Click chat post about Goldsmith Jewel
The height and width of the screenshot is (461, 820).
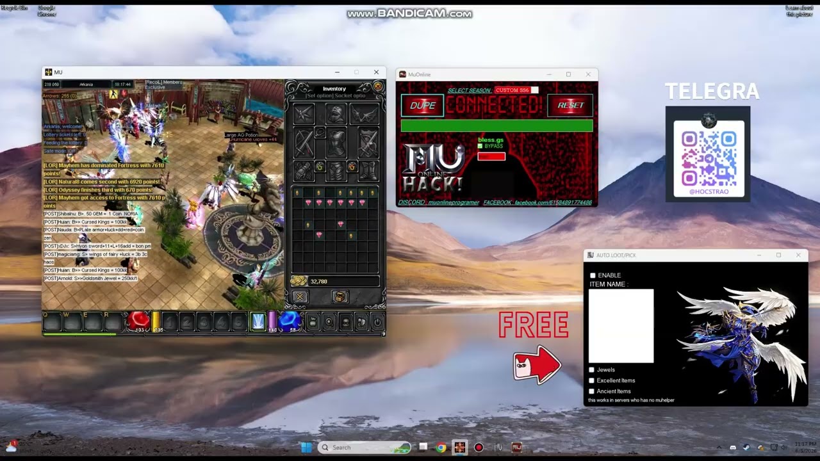[90, 279]
